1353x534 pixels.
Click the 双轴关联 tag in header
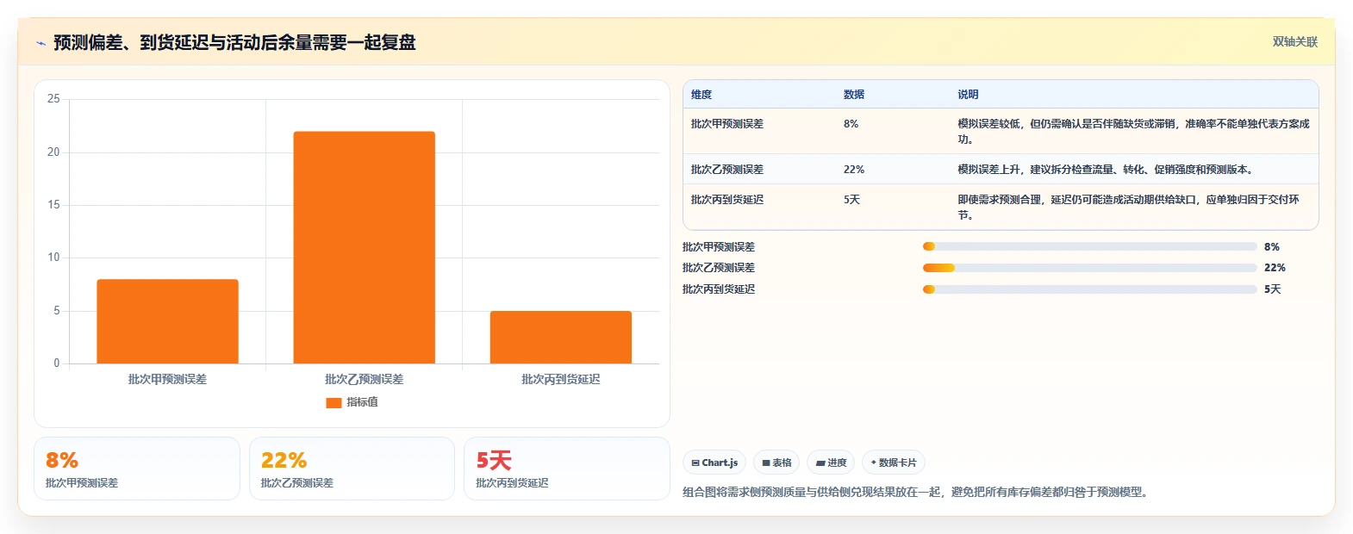click(1295, 41)
